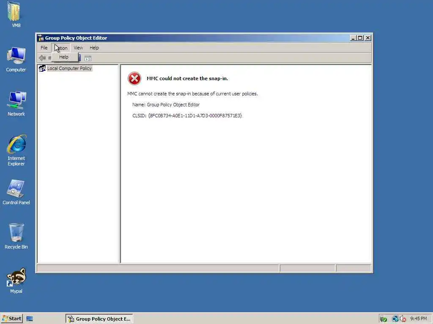Choose Help in the Action dropdown
This screenshot has width=433, height=324.
pyautogui.click(x=64, y=57)
